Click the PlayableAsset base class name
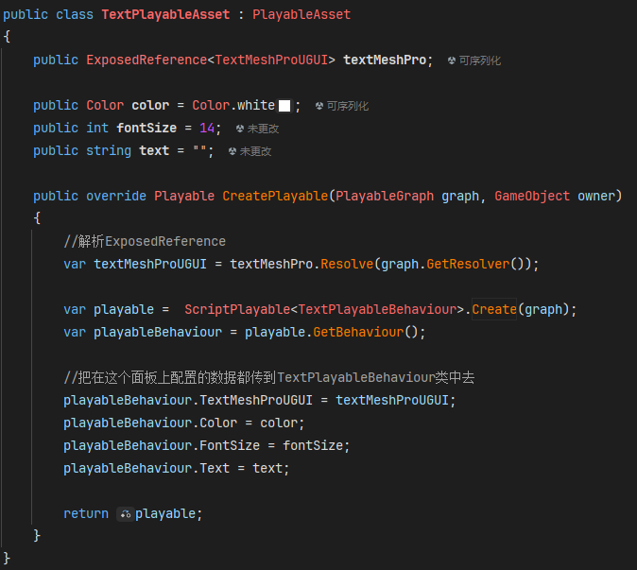This screenshot has width=637, height=570. 301,15
